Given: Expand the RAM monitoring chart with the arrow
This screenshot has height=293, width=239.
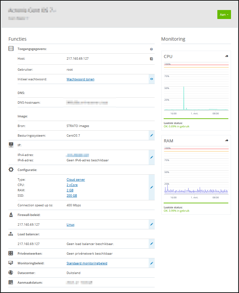Looking at the screenshot, I should coord(227,141).
